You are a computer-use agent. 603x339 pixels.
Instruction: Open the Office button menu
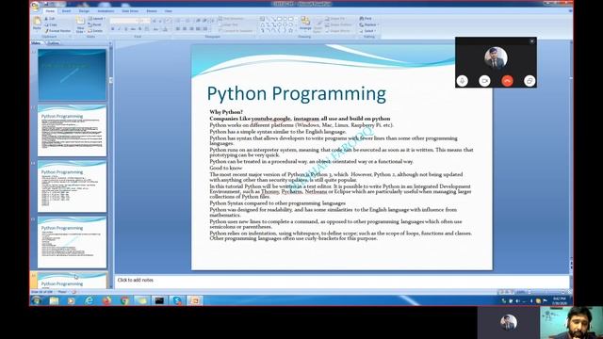coord(35,7)
